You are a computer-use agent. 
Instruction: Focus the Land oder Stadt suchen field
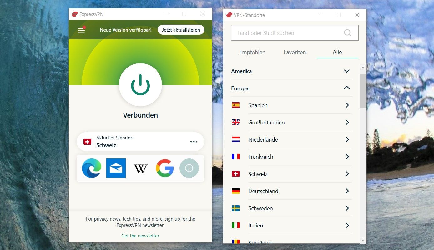pos(295,33)
